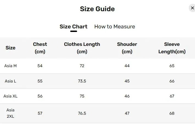Click the Size Guide heading
The height and width of the screenshot is (130, 195).
coord(97,9)
